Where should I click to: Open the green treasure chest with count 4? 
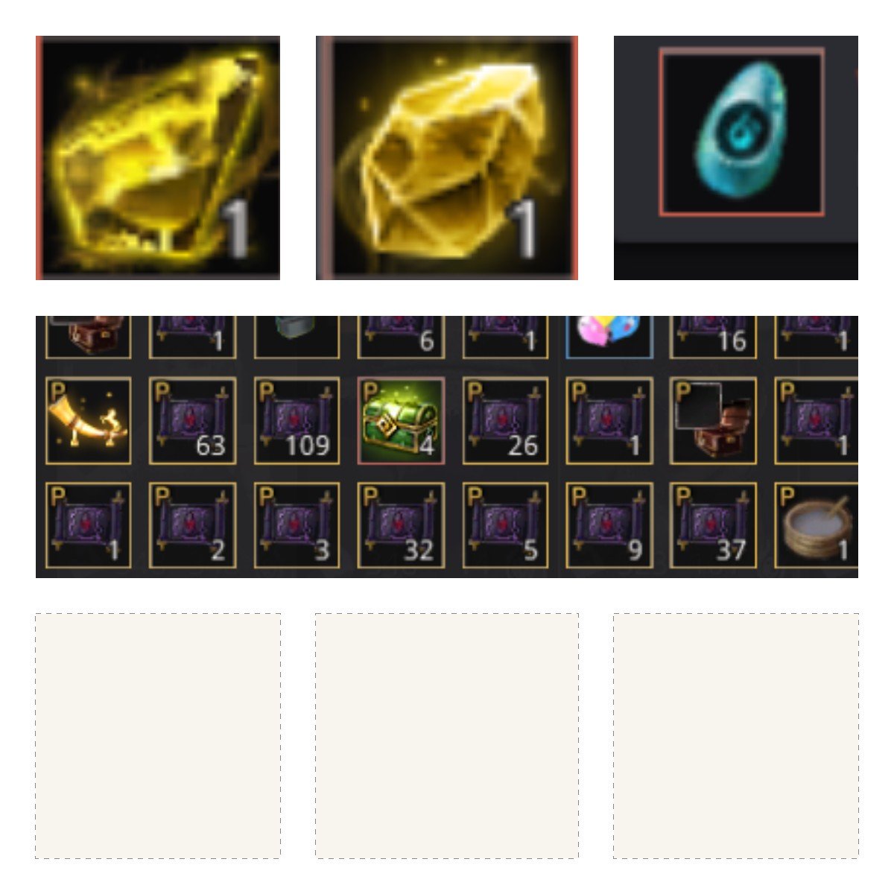[x=401, y=421]
